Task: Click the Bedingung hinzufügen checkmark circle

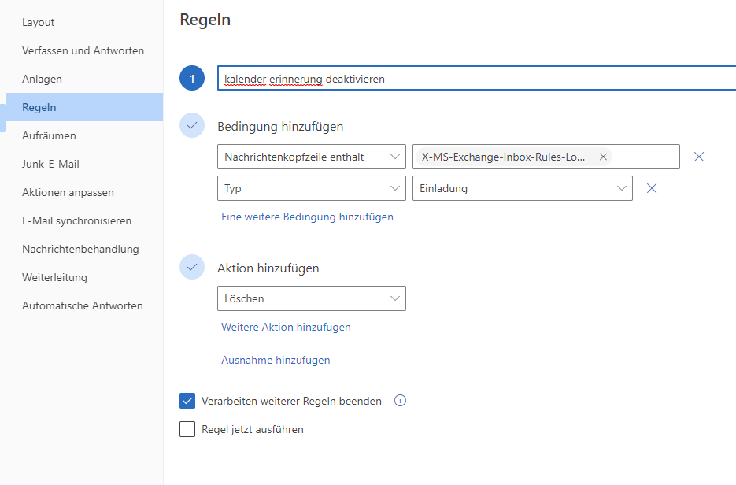Action: click(192, 126)
